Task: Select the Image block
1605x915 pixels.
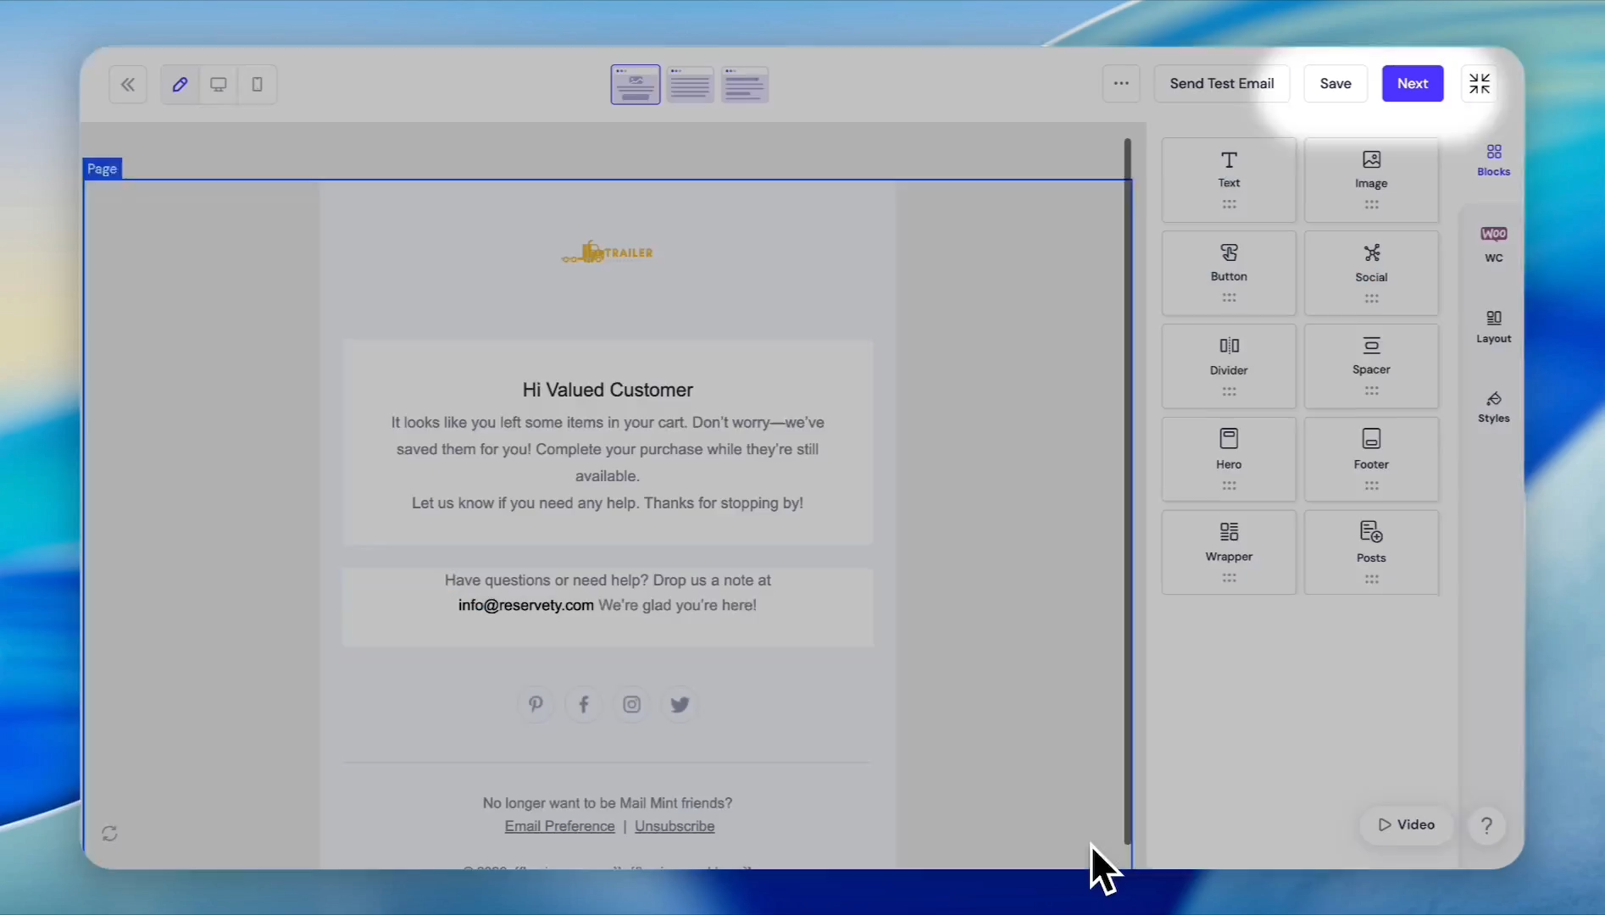Action: pyautogui.click(x=1371, y=180)
